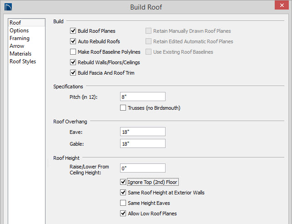Enable Trusses (no Birdsmouth) checkbox

coord(123,108)
